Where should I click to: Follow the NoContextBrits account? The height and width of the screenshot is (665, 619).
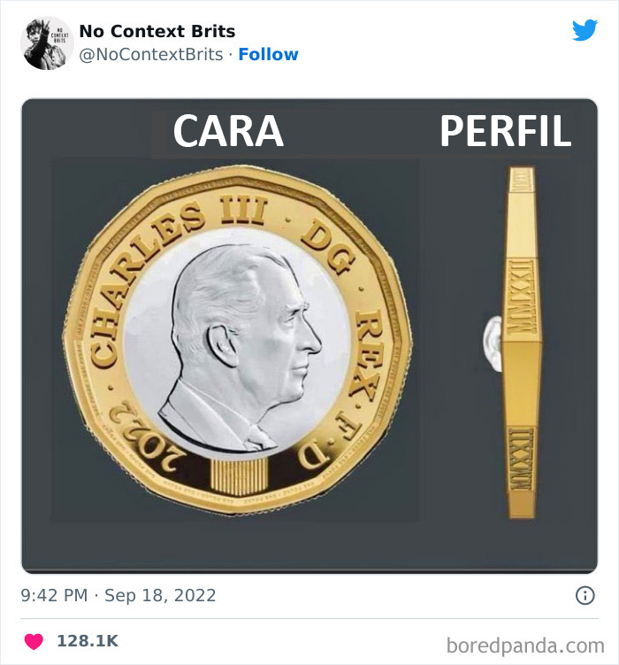pyautogui.click(x=268, y=54)
